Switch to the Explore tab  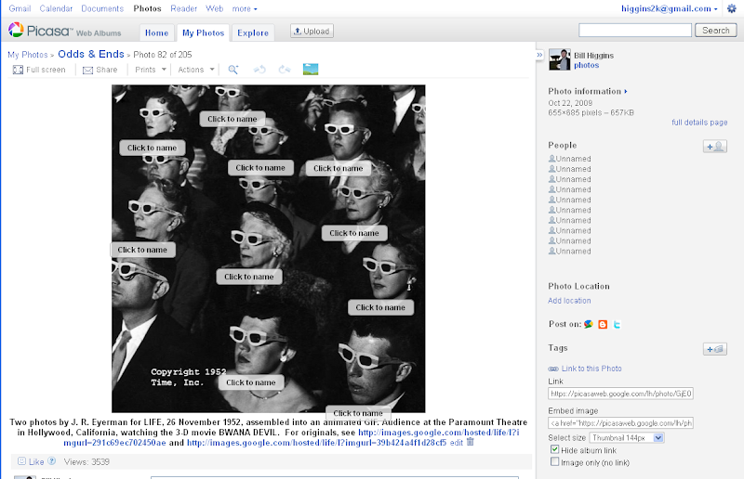point(253,32)
